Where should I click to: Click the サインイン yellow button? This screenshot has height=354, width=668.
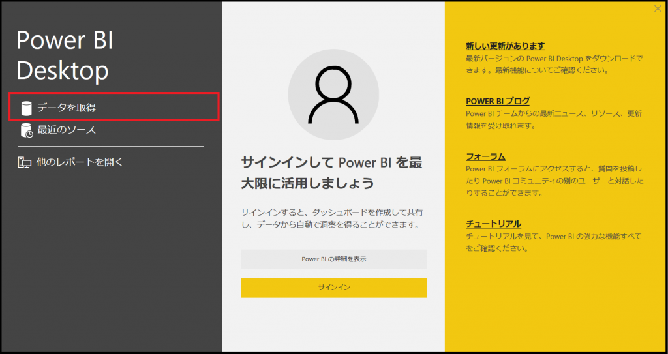[x=333, y=288]
